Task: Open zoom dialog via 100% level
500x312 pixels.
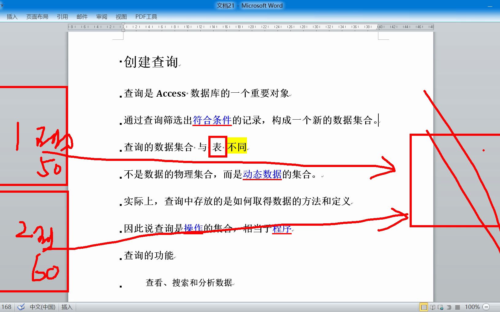Action: coord(472,307)
